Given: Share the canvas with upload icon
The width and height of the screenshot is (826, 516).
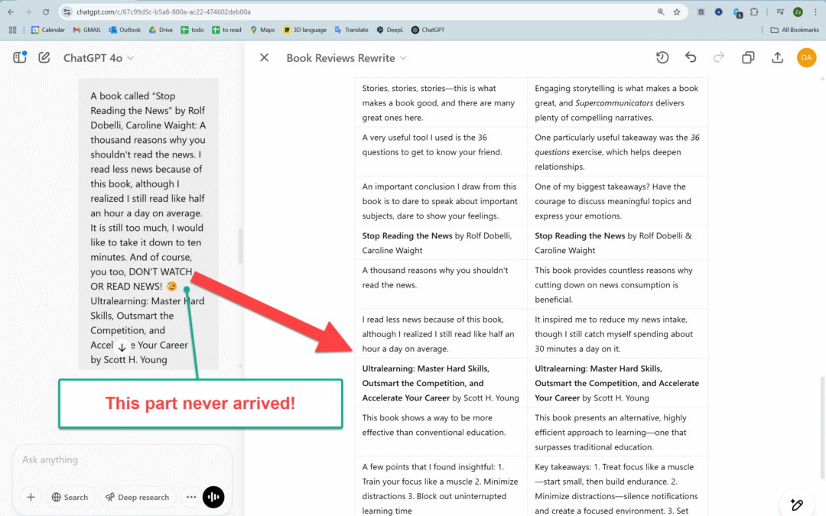Looking at the screenshot, I should click(777, 58).
